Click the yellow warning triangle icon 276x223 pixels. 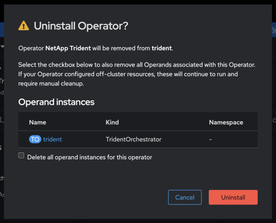(x=24, y=26)
